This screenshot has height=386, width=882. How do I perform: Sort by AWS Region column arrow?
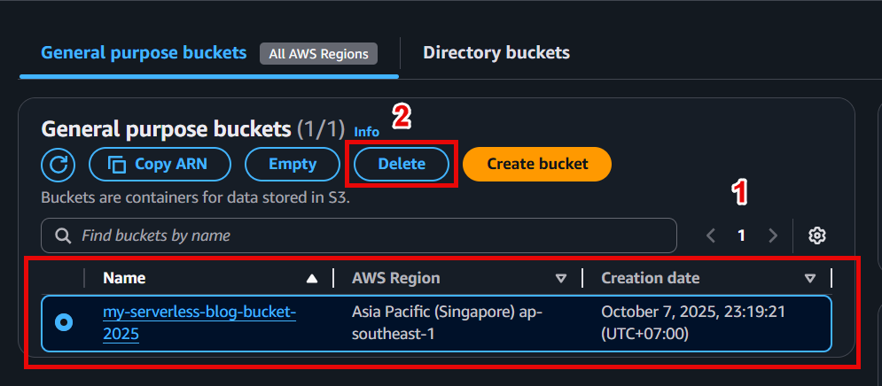click(x=560, y=278)
